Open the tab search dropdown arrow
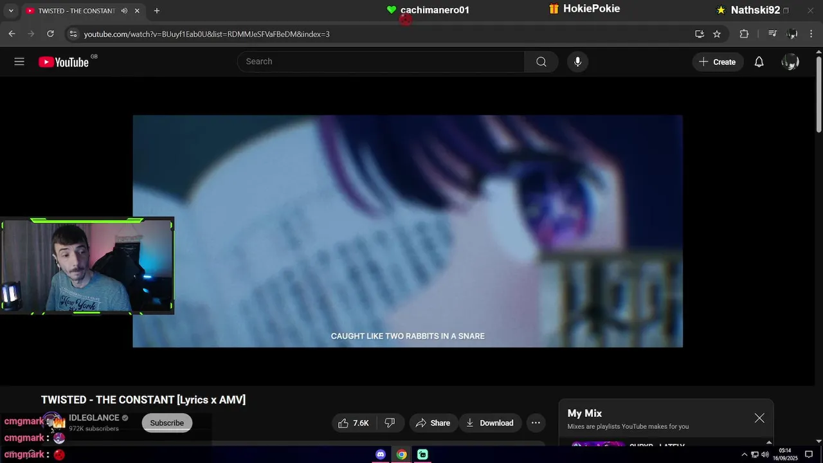 pos(11,11)
